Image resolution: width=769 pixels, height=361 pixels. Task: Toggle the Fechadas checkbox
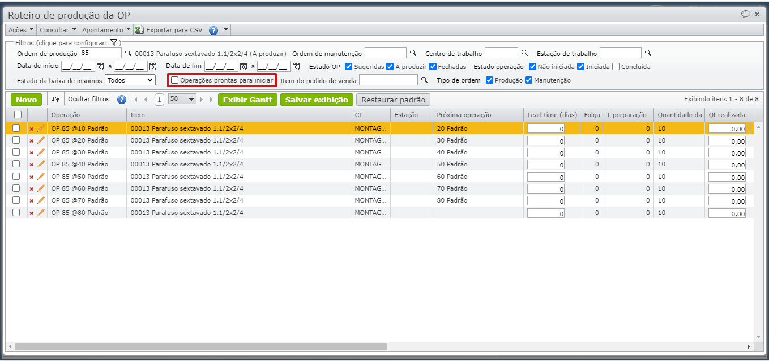433,67
